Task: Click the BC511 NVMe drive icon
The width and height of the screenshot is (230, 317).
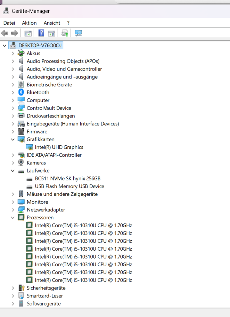Action: 29,179
